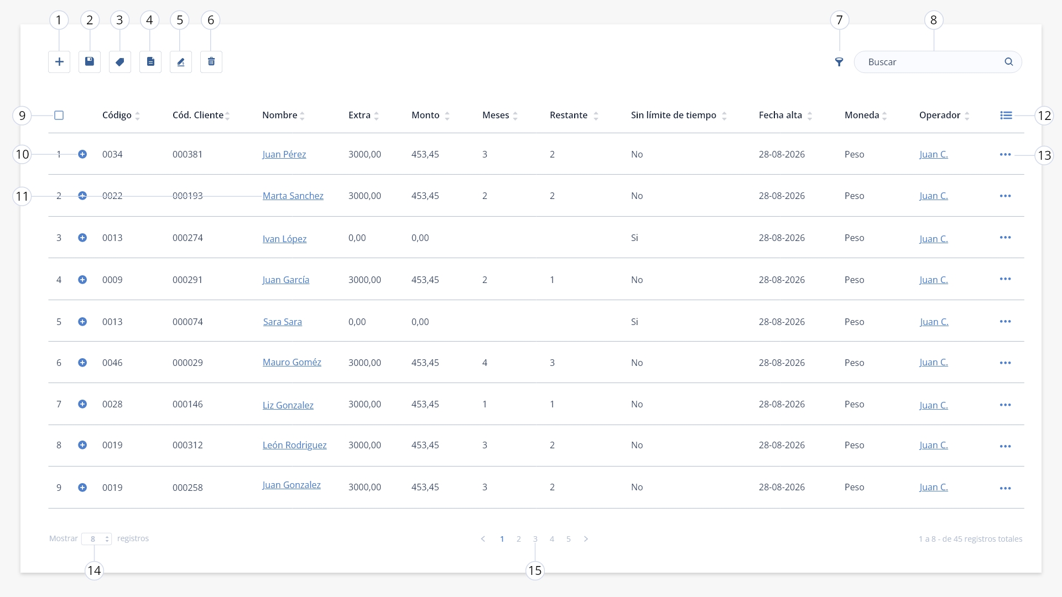Toggle the select-all checkbox in header
This screenshot has height=597, width=1062.
coord(59,115)
